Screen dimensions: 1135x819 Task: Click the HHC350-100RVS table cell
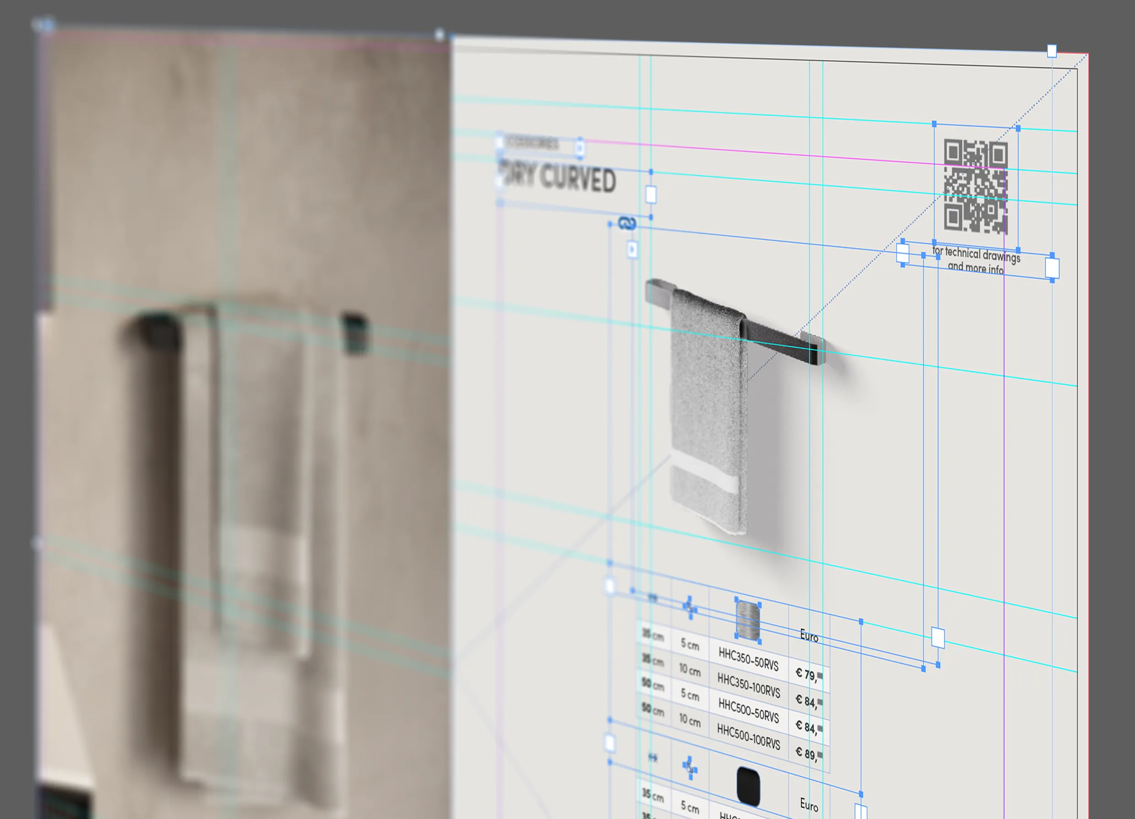pyautogui.click(x=748, y=685)
